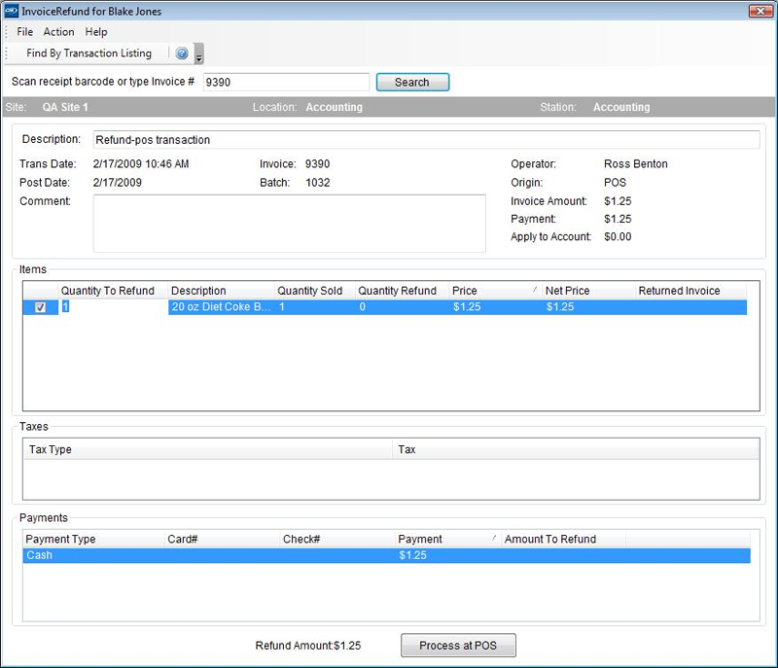Click the Items Description column header
Image resolution: width=778 pixels, height=668 pixels.
(x=221, y=291)
